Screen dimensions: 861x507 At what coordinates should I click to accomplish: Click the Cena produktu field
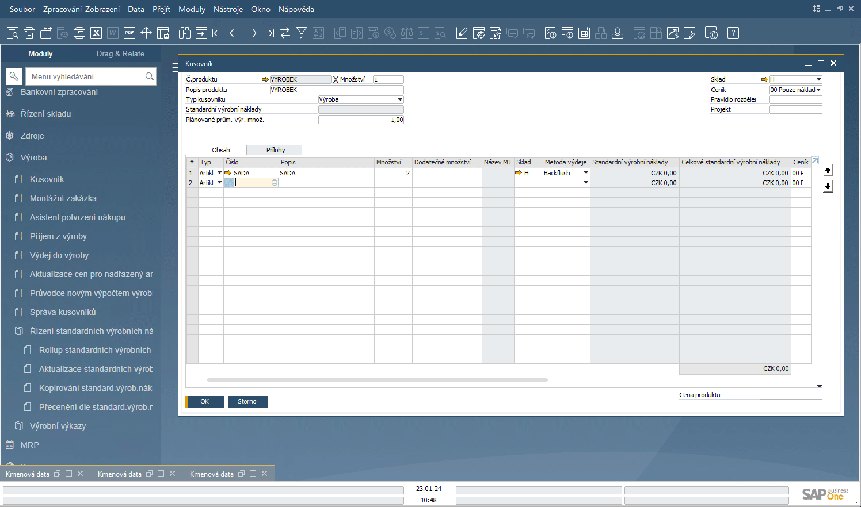coord(791,395)
